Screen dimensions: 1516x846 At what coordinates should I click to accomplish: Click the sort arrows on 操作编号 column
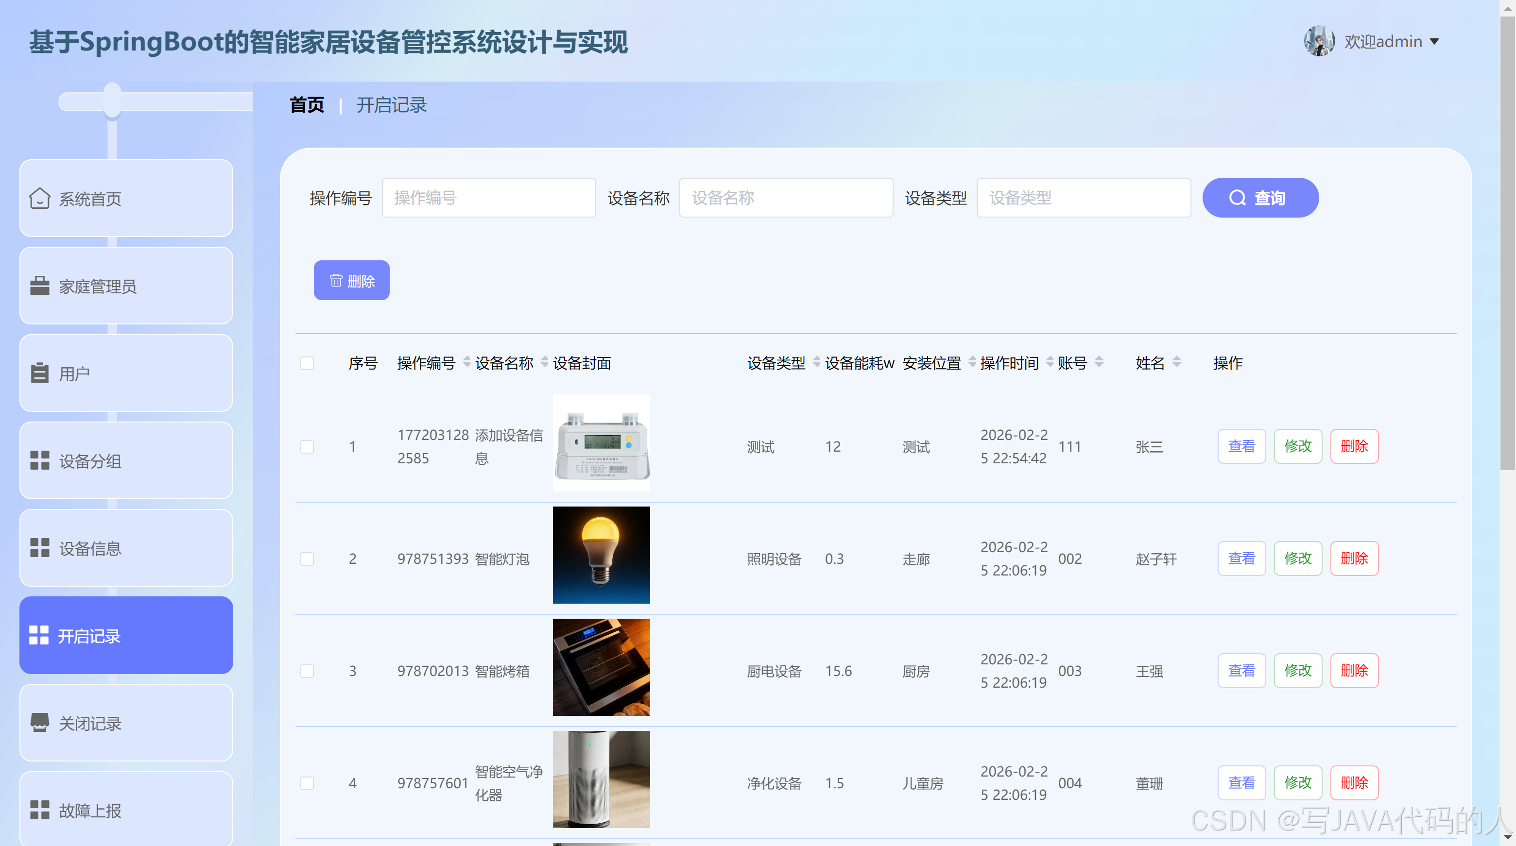[x=466, y=362]
